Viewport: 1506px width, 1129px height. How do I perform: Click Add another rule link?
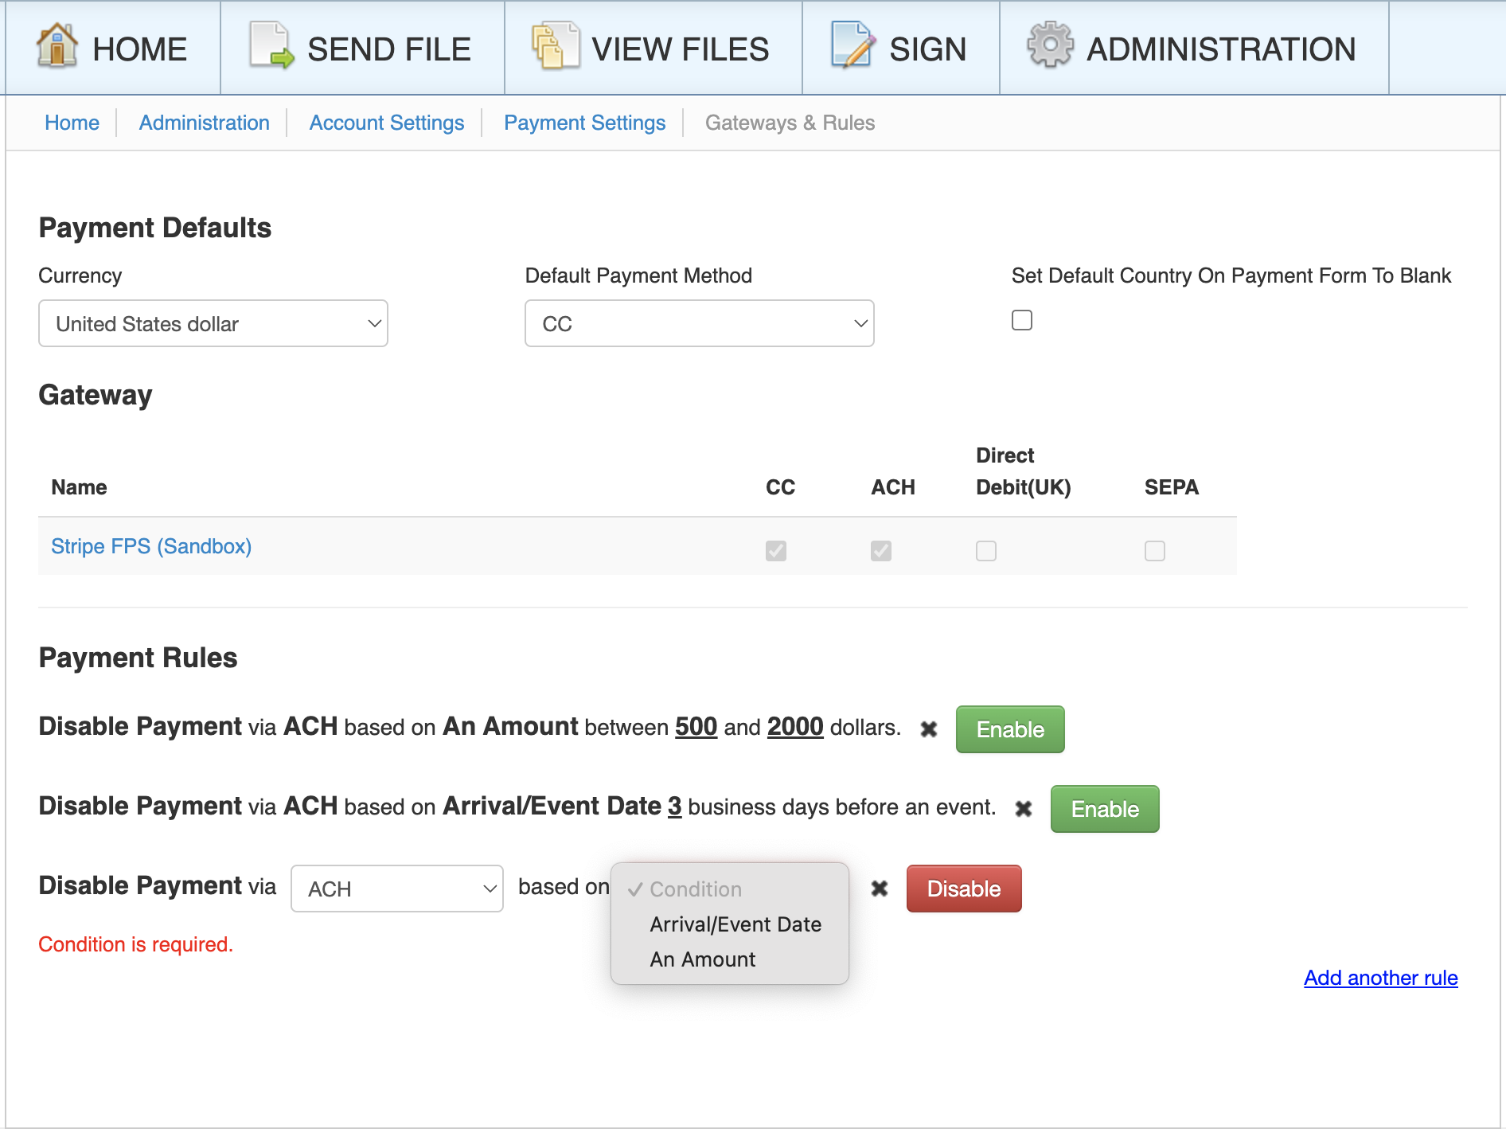(1381, 978)
